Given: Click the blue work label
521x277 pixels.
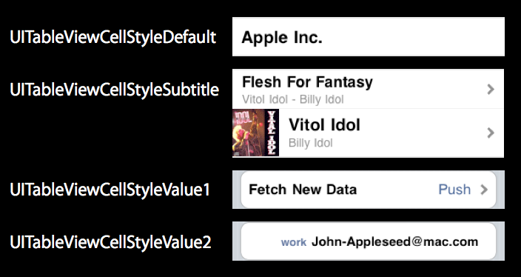Looking at the screenshot, I should (x=293, y=242).
